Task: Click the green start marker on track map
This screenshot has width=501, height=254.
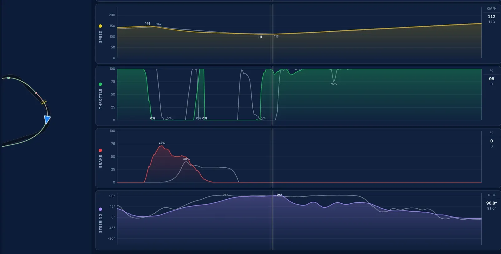Action: tap(8, 78)
